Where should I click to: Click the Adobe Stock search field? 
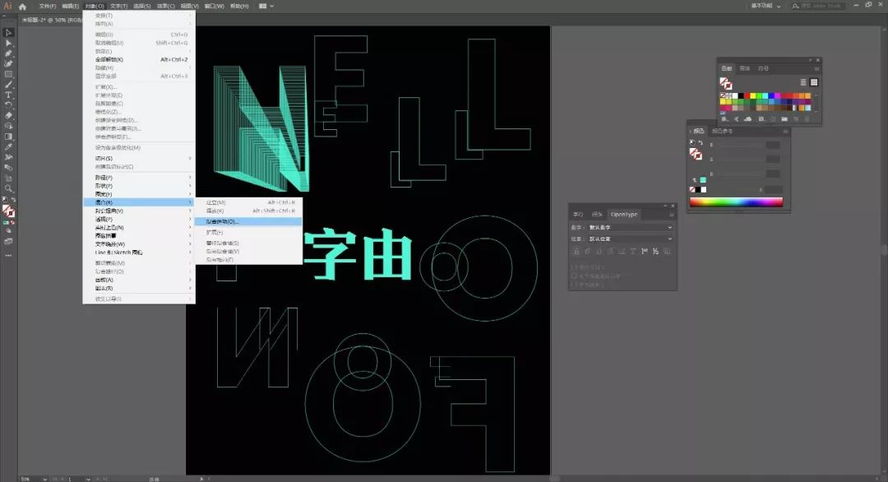(x=817, y=6)
